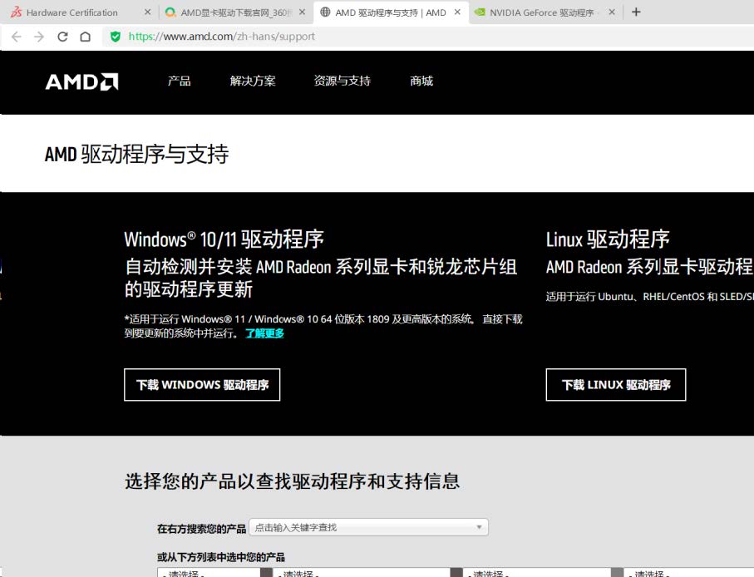
Task: Click the Windows® 10/11 驱动程序 heading
Action: pyautogui.click(x=224, y=239)
